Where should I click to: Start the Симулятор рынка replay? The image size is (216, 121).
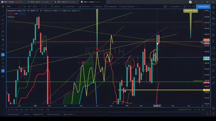127,6
